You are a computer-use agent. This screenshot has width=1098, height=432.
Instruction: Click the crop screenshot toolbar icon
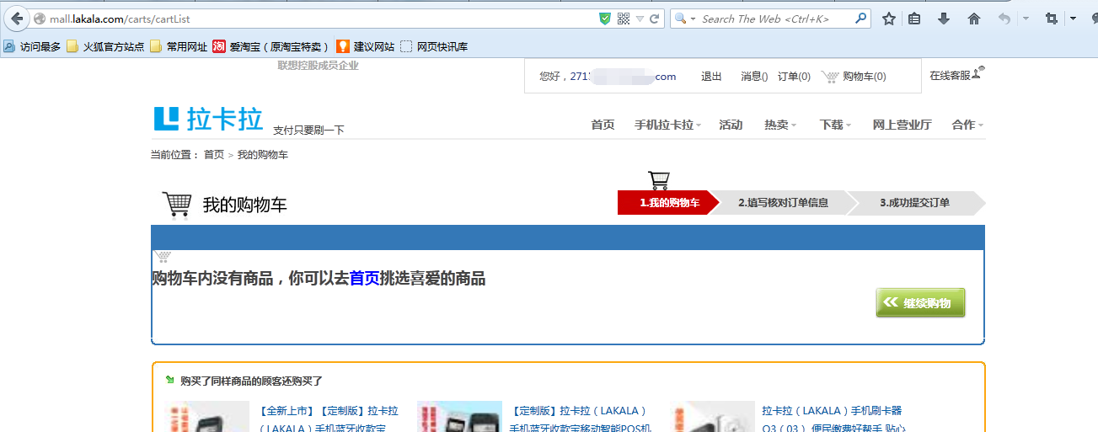[1052, 19]
